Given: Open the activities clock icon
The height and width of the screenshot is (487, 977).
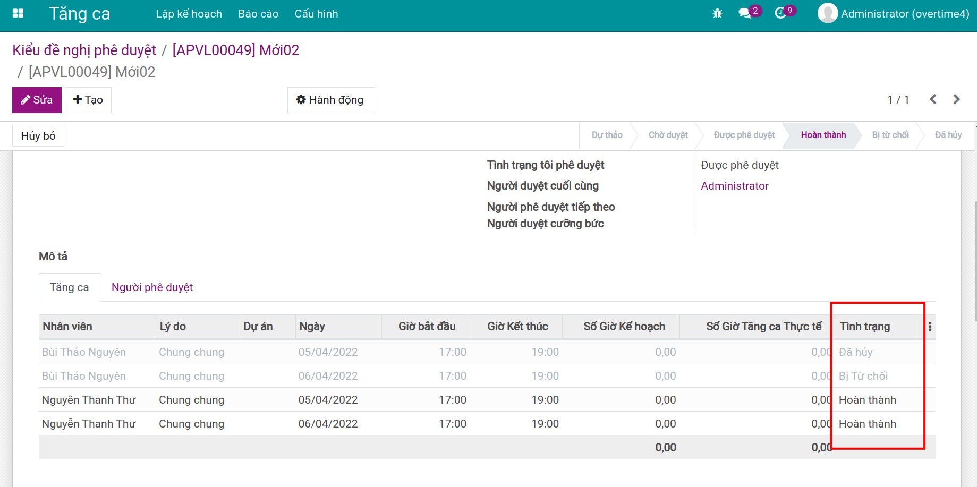Looking at the screenshot, I should [780, 14].
